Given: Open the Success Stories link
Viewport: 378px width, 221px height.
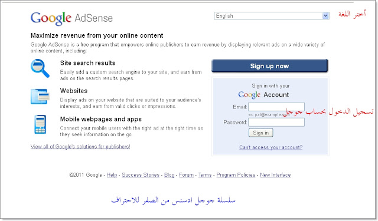Looking at the screenshot, I should click(141, 175).
